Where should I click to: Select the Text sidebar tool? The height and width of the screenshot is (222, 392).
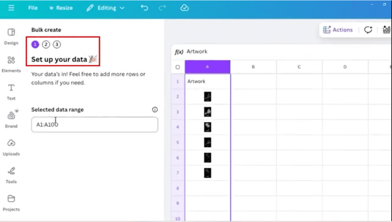click(11, 92)
